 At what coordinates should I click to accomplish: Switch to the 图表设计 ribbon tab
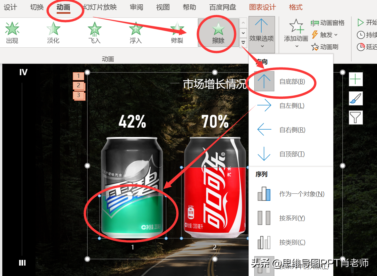(x=262, y=7)
